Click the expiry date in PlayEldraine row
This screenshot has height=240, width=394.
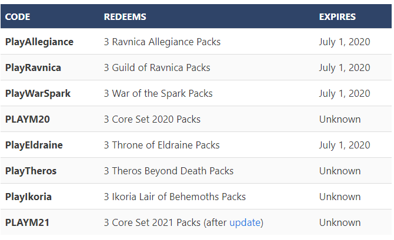point(345,145)
